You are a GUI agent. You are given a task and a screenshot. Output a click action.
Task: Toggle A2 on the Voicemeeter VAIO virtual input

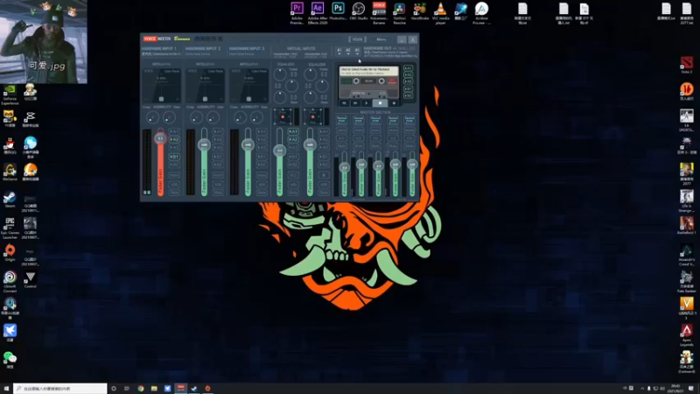293,139
